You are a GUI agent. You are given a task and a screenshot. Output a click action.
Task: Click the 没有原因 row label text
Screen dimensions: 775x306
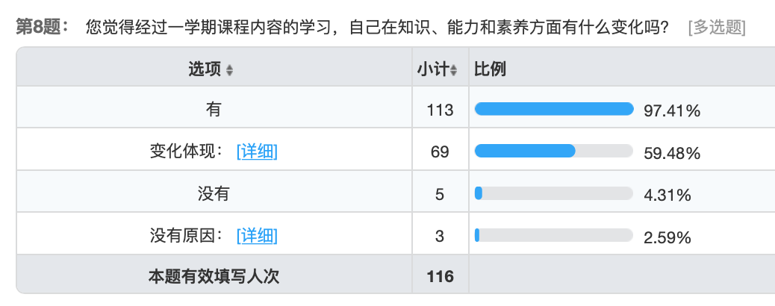click(x=187, y=236)
